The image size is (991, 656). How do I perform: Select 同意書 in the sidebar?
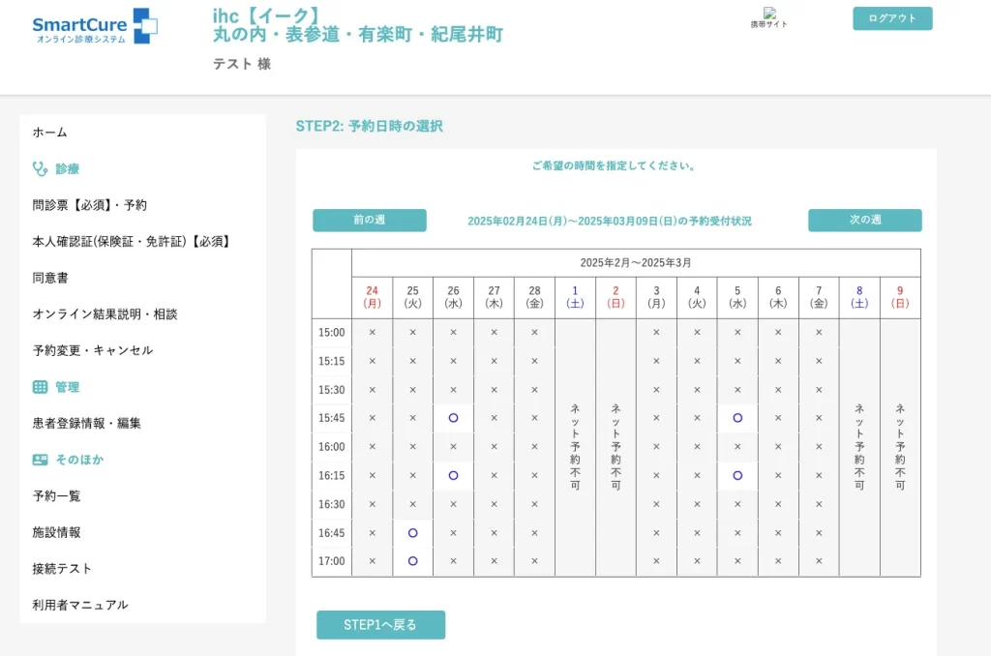click(51, 278)
